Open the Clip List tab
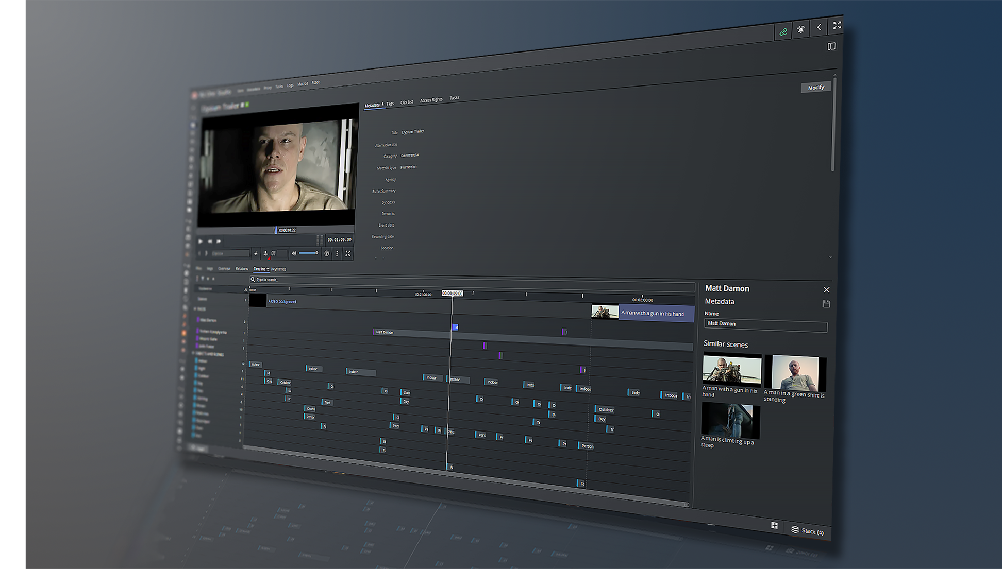 coord(407,102)
